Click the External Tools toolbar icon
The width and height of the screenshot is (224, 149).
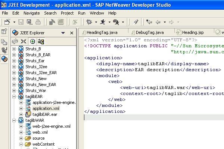point(116,22)
